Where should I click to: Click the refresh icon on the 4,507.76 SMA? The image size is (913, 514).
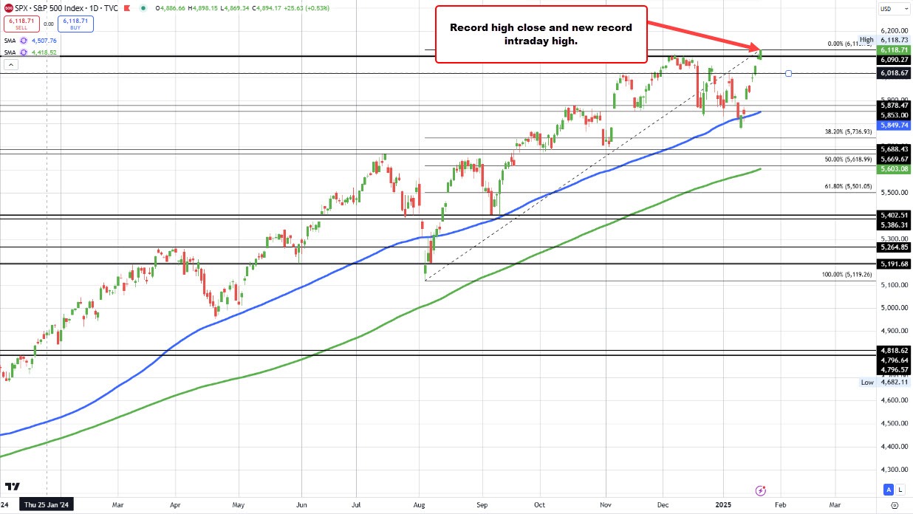[x=24, y=41]
